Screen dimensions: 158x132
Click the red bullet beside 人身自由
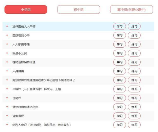pyautogui.click(x=7, y=71)
